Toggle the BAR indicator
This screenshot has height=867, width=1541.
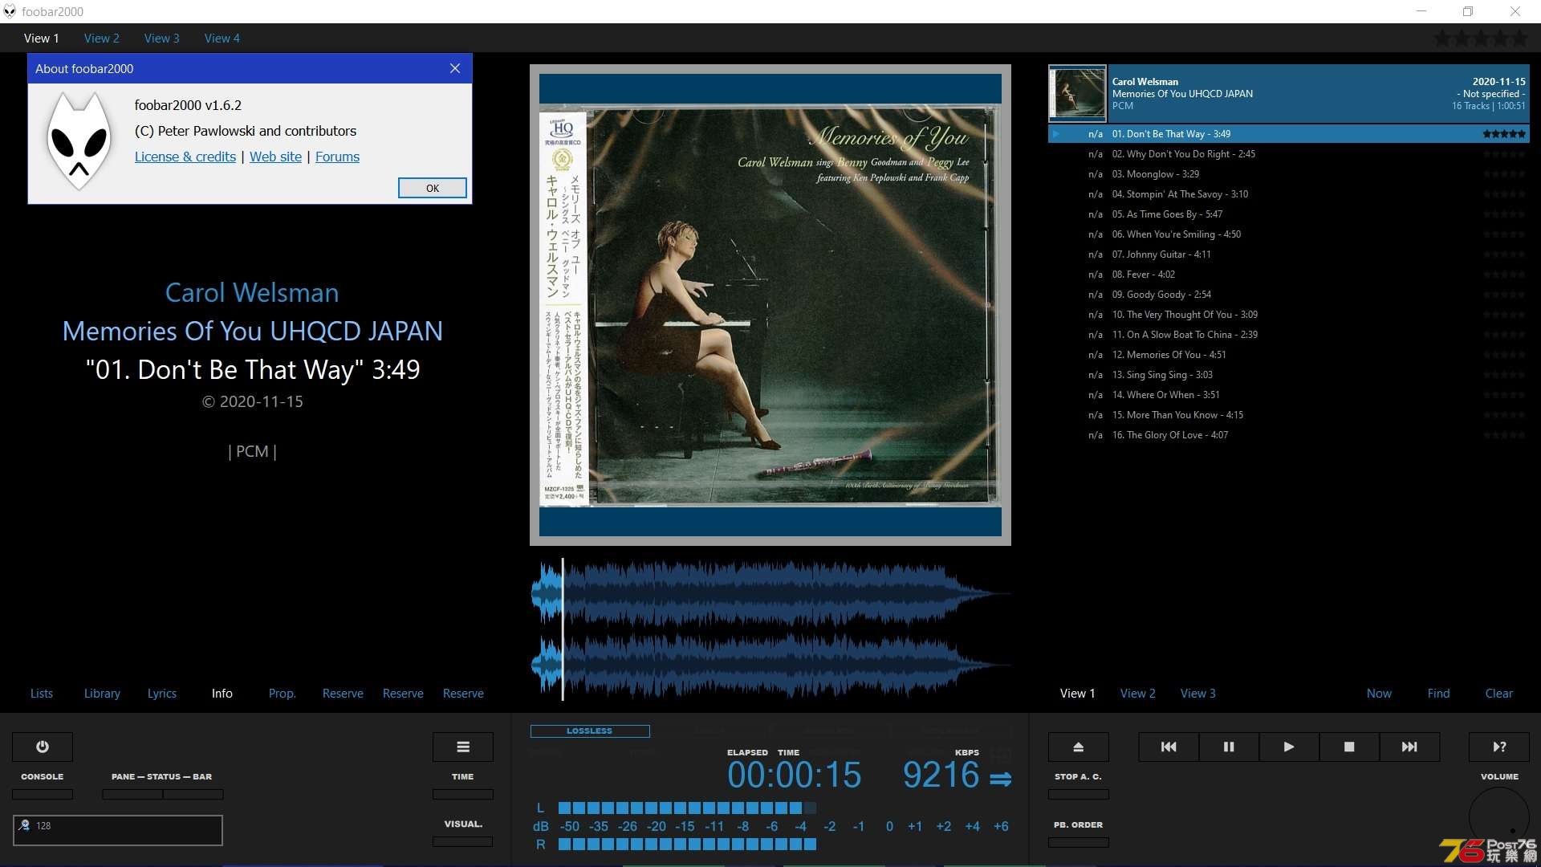193,794
